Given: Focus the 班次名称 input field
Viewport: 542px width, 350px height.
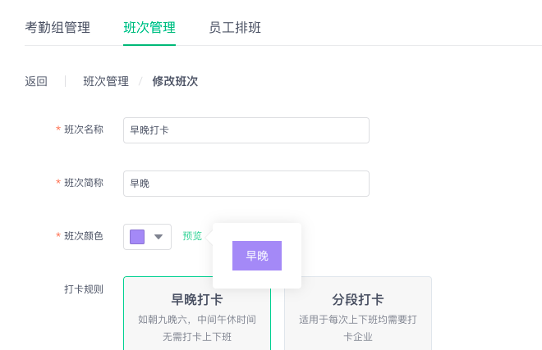Looking at the screenshot, I should pyautogui.click(x=246, y=130).
